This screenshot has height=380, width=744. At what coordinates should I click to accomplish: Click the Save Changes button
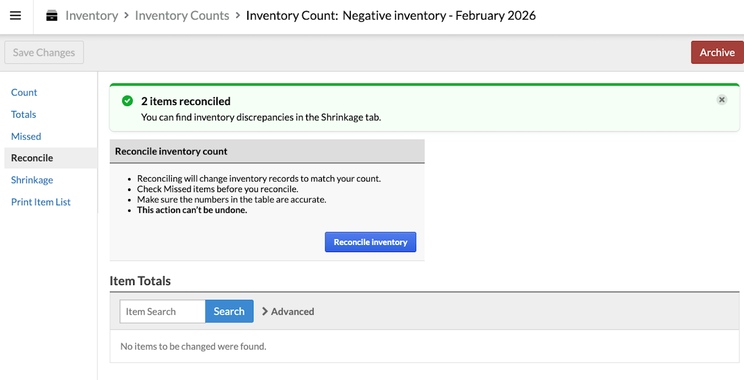pyautogui.click(x=44, y=53)
